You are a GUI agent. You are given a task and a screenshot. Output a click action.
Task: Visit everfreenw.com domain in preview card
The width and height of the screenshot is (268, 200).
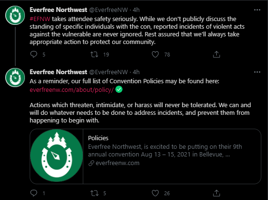118,163
